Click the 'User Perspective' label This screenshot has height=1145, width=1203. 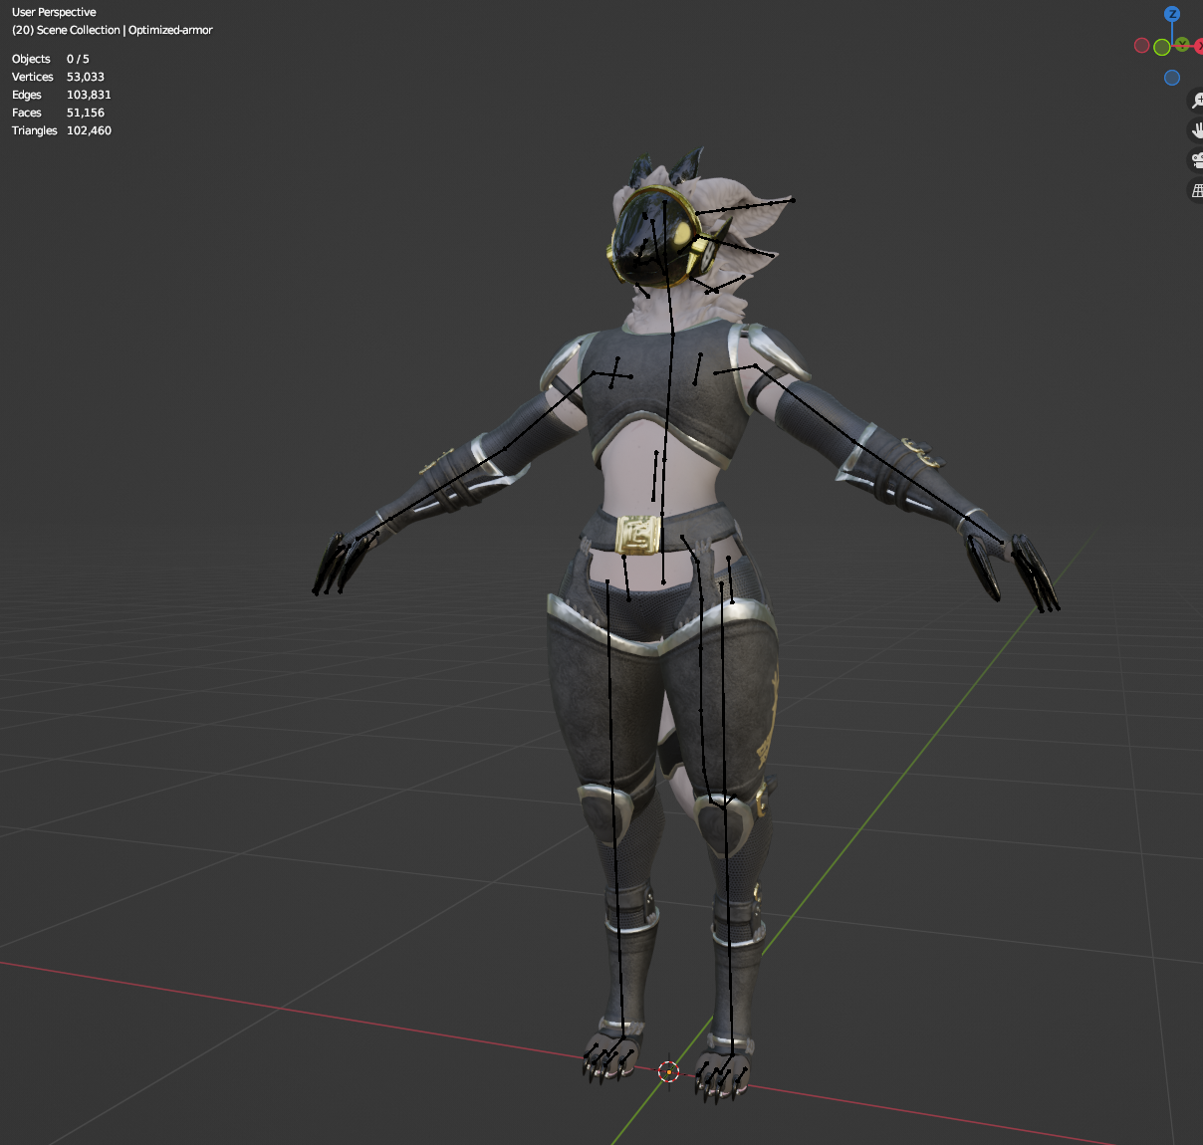point(54,12)
